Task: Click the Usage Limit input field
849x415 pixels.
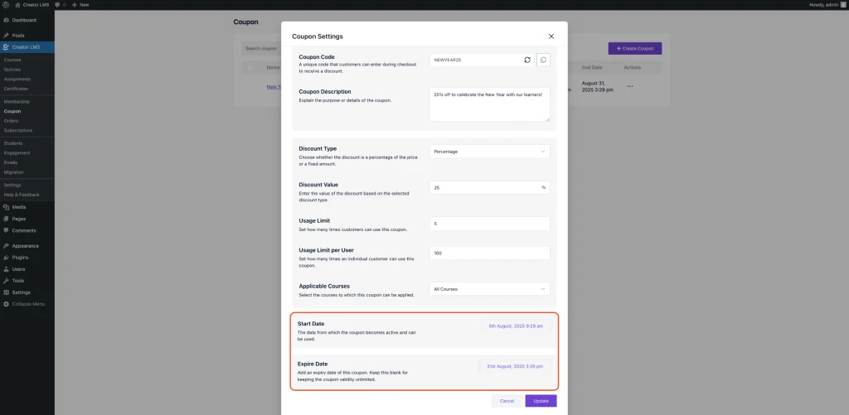Action: coord(490,224)
